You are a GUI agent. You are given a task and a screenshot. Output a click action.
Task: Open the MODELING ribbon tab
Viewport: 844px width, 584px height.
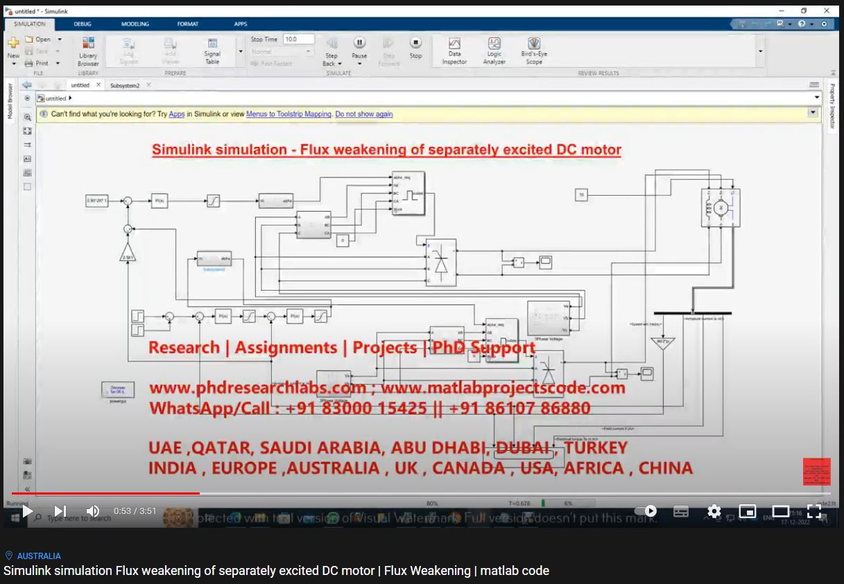135,24
